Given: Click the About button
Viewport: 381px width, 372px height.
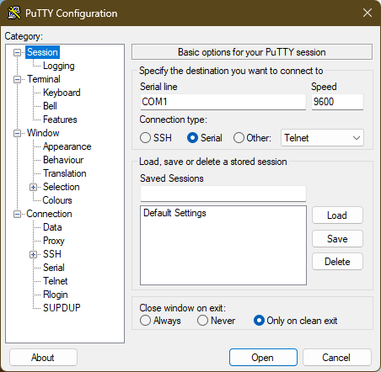Looking at the screenshot, I should coord(43,358).
